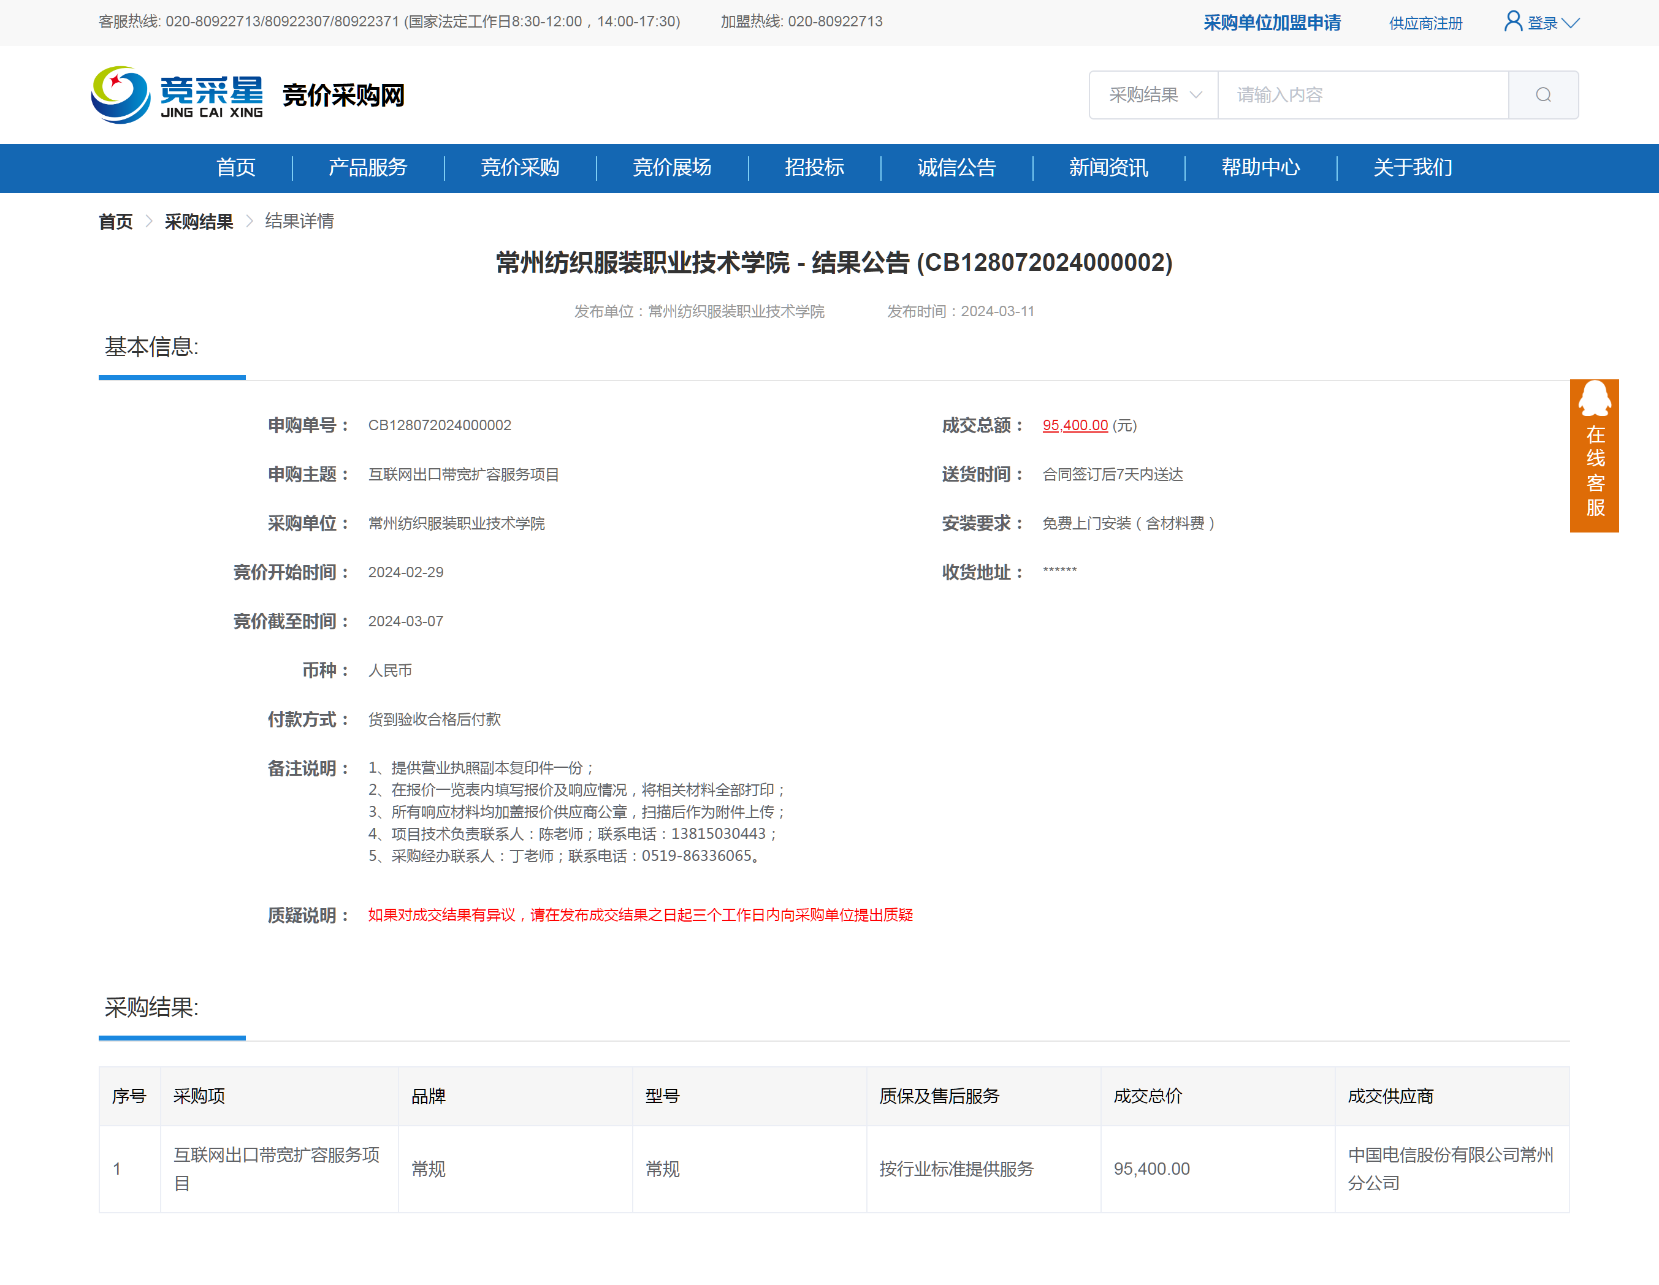Viewport: 1659px width, 1285px height.
Task: Click the red 95,400.00 total amount link
Action: click(1074, 425)
